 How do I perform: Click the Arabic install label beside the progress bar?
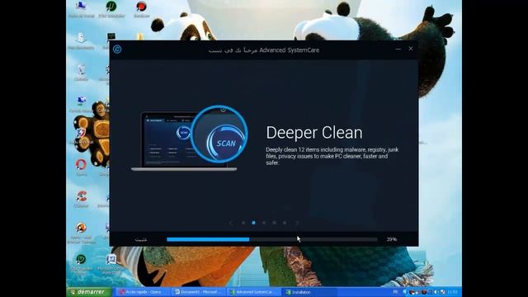(141, 240)
